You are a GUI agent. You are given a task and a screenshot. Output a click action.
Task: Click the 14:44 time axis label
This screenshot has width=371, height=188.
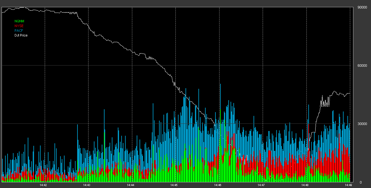(x=130, y=185)
